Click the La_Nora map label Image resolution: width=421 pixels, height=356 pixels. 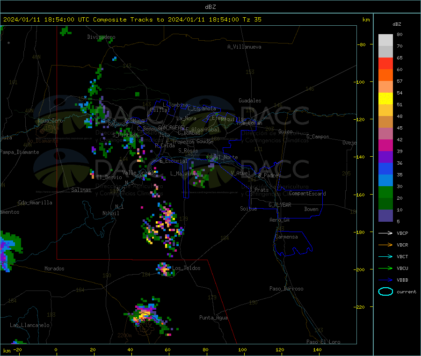pyautogui.click(x=186, y=118)
